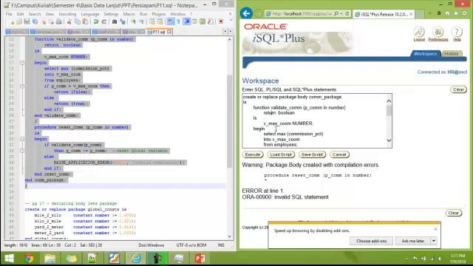Screen dimensions: 473x266
Task: Open the dropdown arrow beside Ask me later
Action: (x=434, y=241)
